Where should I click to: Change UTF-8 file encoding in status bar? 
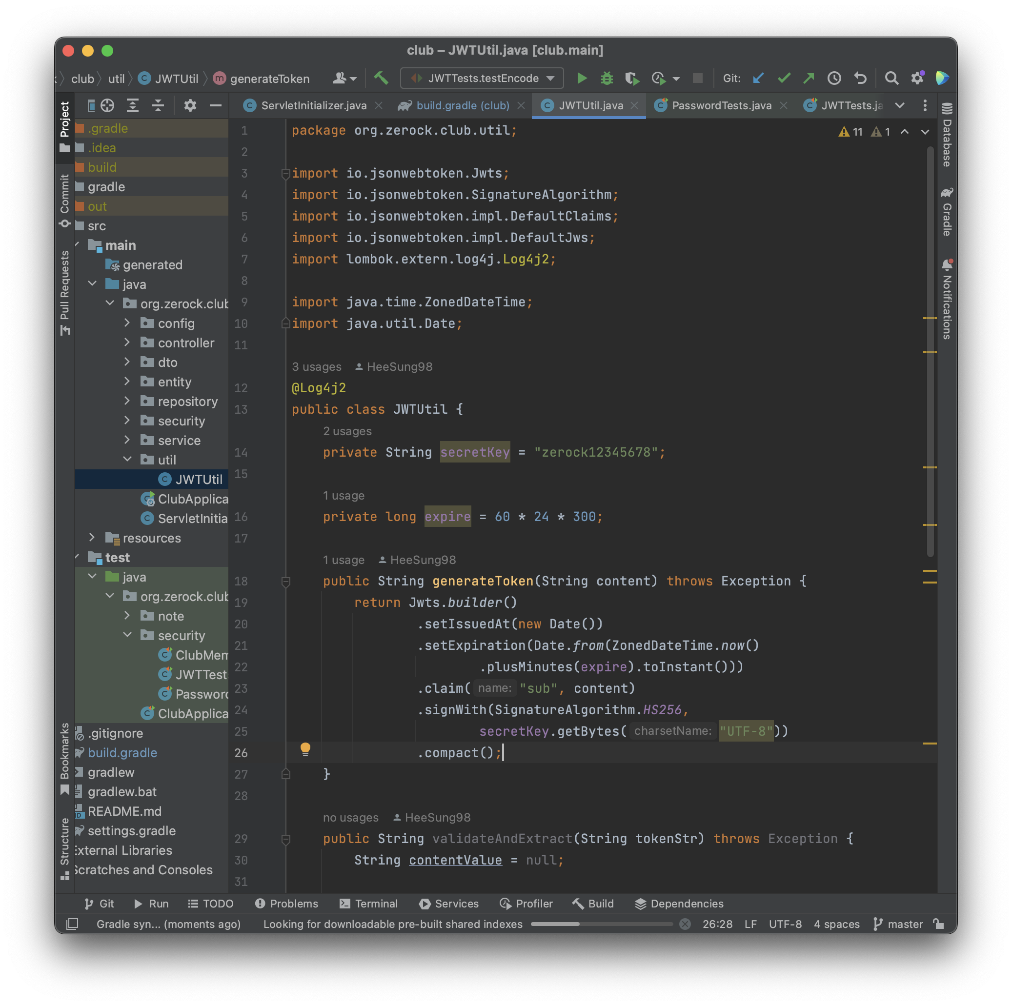[785, 924]
